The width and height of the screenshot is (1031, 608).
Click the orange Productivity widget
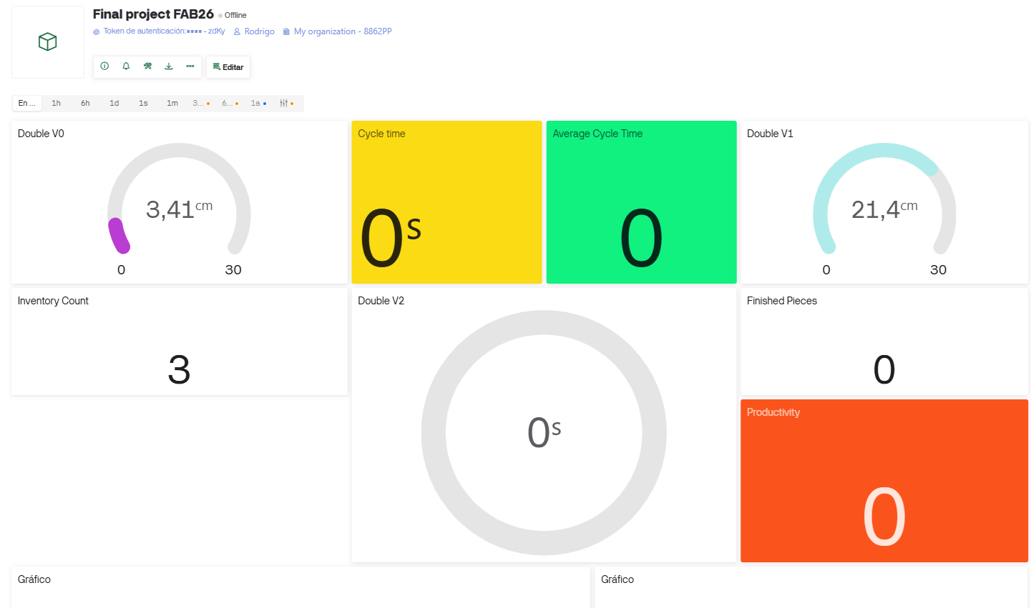coord(884,481)
